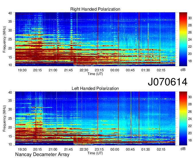Click the 19:30 tick under Left Handed plot
This screenshot has height=158, width=195.
coord(22,149)
